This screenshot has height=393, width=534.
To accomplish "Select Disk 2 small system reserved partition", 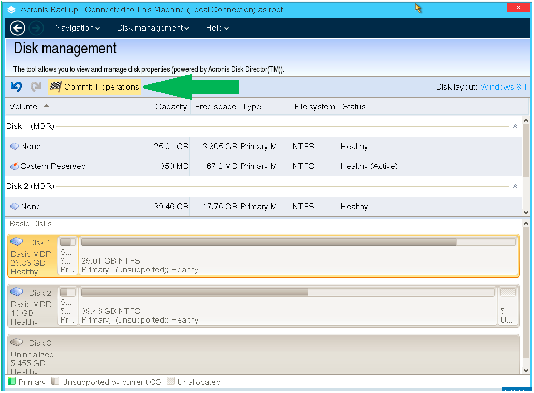I will tap(68, 305).
